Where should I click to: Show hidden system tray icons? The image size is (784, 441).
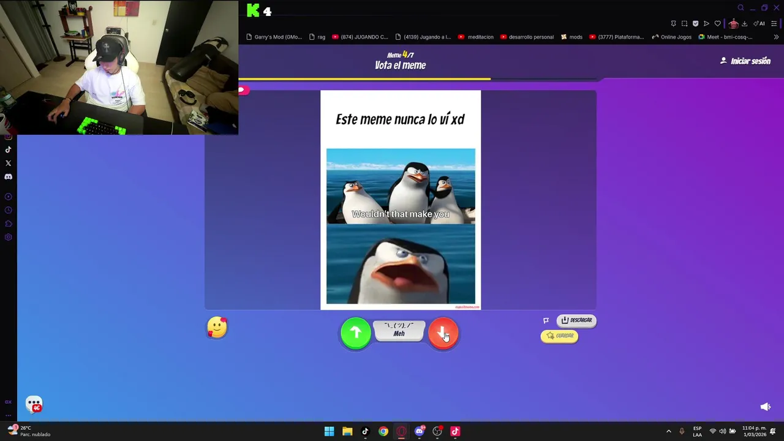point(669,431)
